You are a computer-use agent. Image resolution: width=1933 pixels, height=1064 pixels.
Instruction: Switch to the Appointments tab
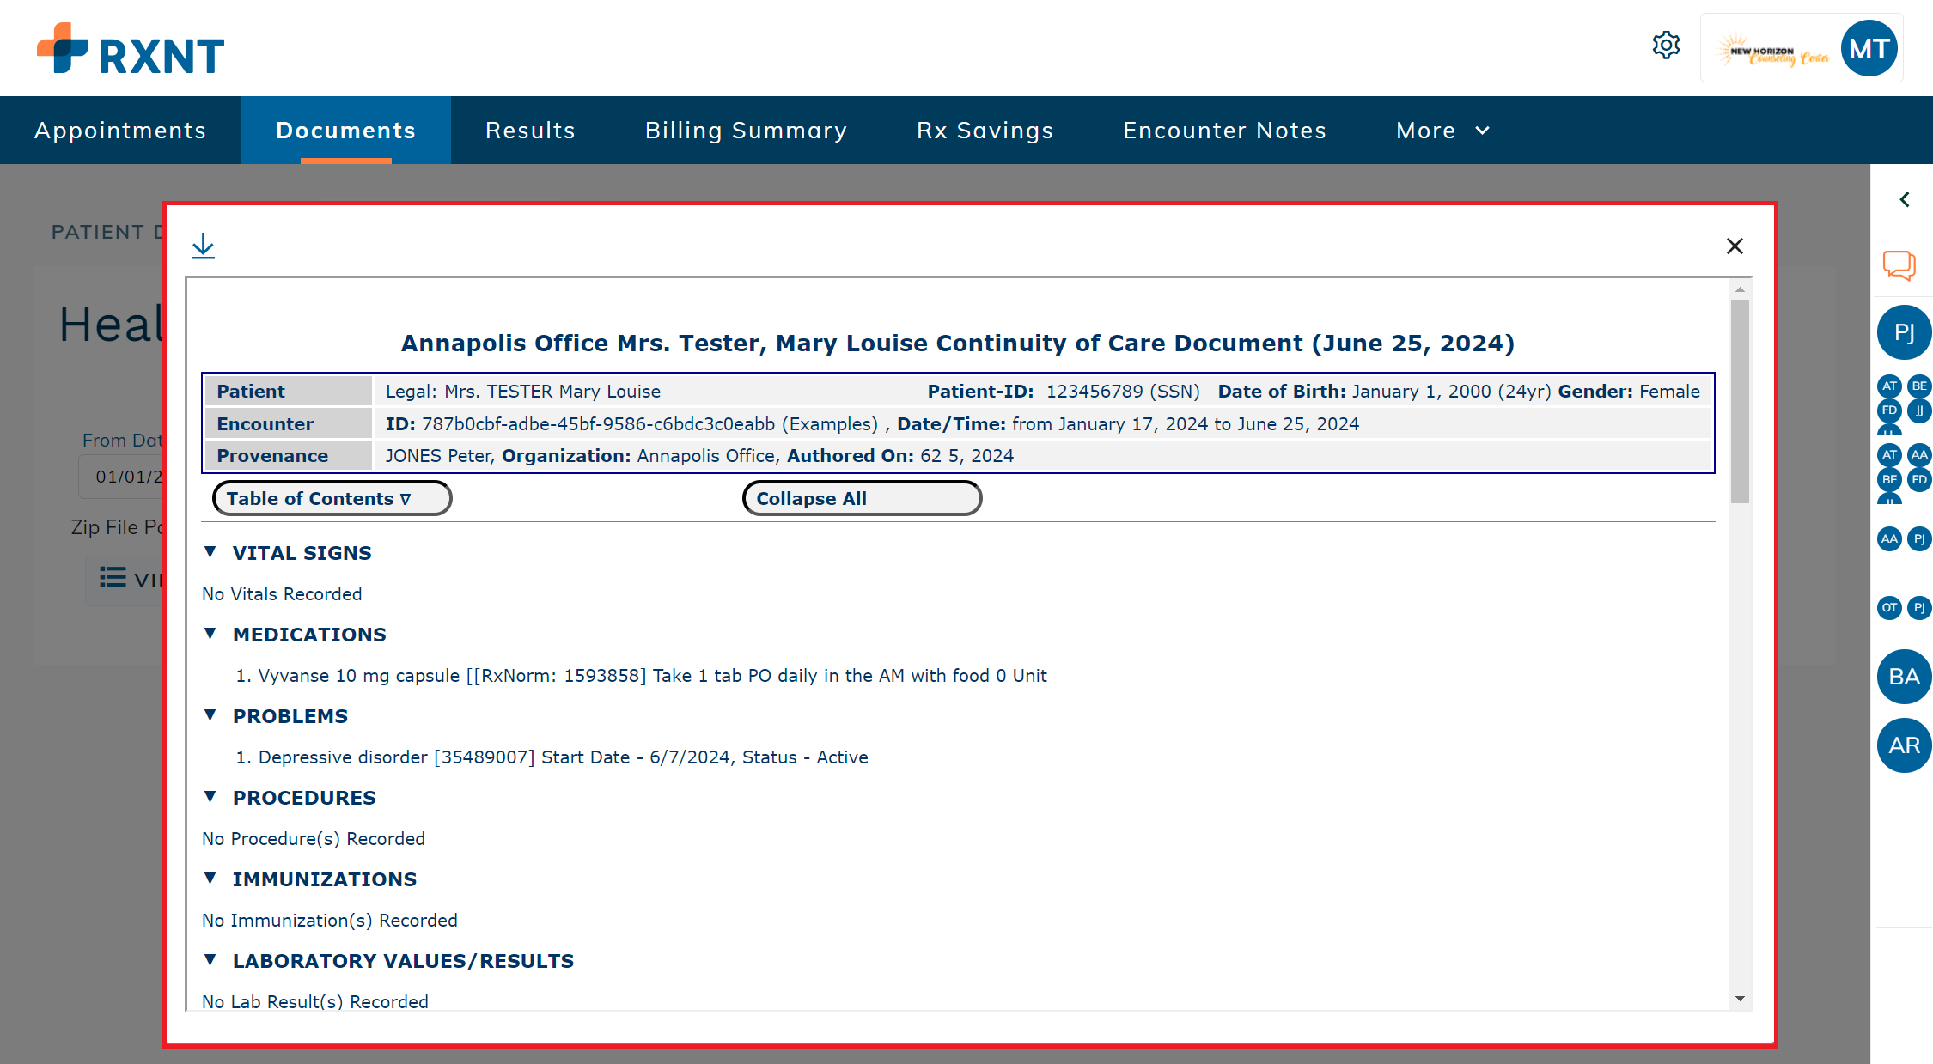(x=120, y=131)
